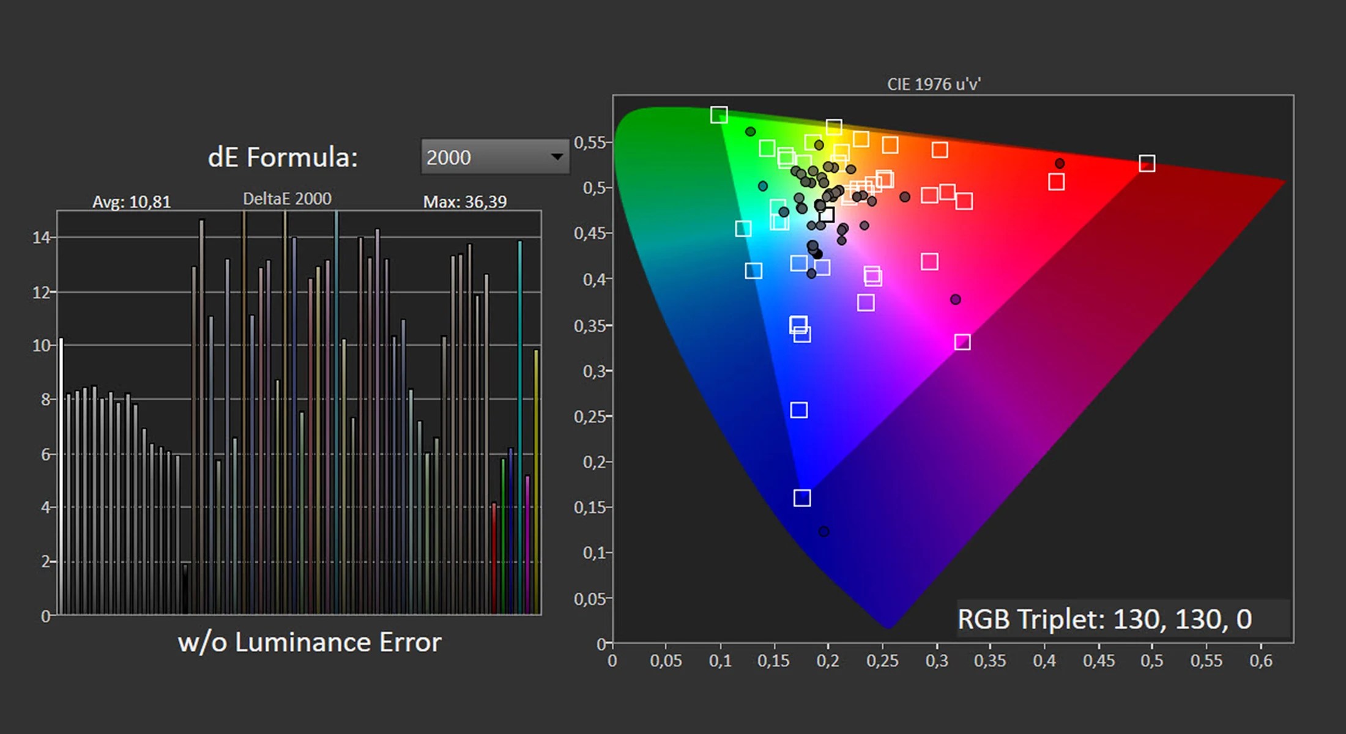The height and width of the screenshot is (734, 1346).
Task: Click the black-outlined white point square
Action: [827, 215]
